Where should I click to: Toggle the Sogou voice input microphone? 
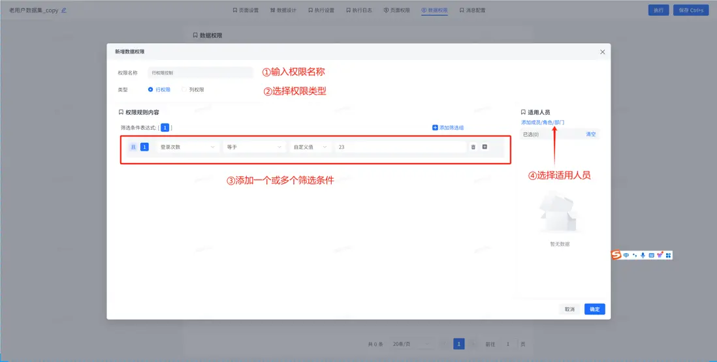point(643,255)
